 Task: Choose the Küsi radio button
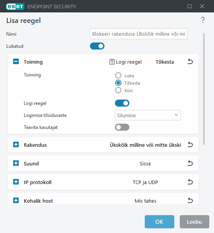pyautogui.click(x=118, y=90)
